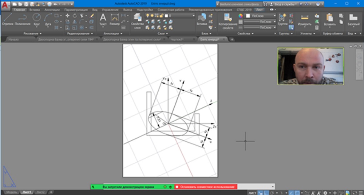Click the Rotate tool icon
This screenshot has width=364, height=195.
(75, 16)
